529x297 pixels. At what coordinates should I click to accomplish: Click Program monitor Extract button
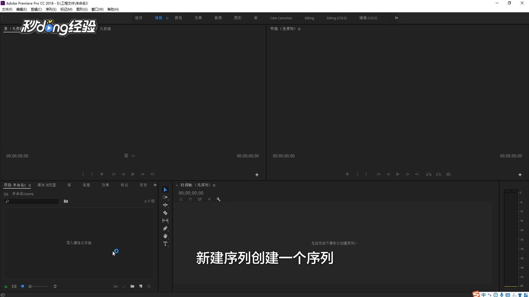438,174
